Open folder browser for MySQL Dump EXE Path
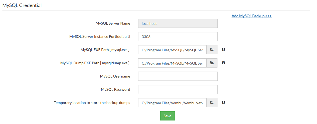The height and width of the screenshot is (124, 317). (x=212, y=63)
